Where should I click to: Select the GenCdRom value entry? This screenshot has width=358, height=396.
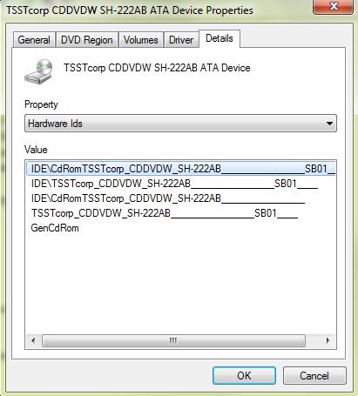click(55, 228)
